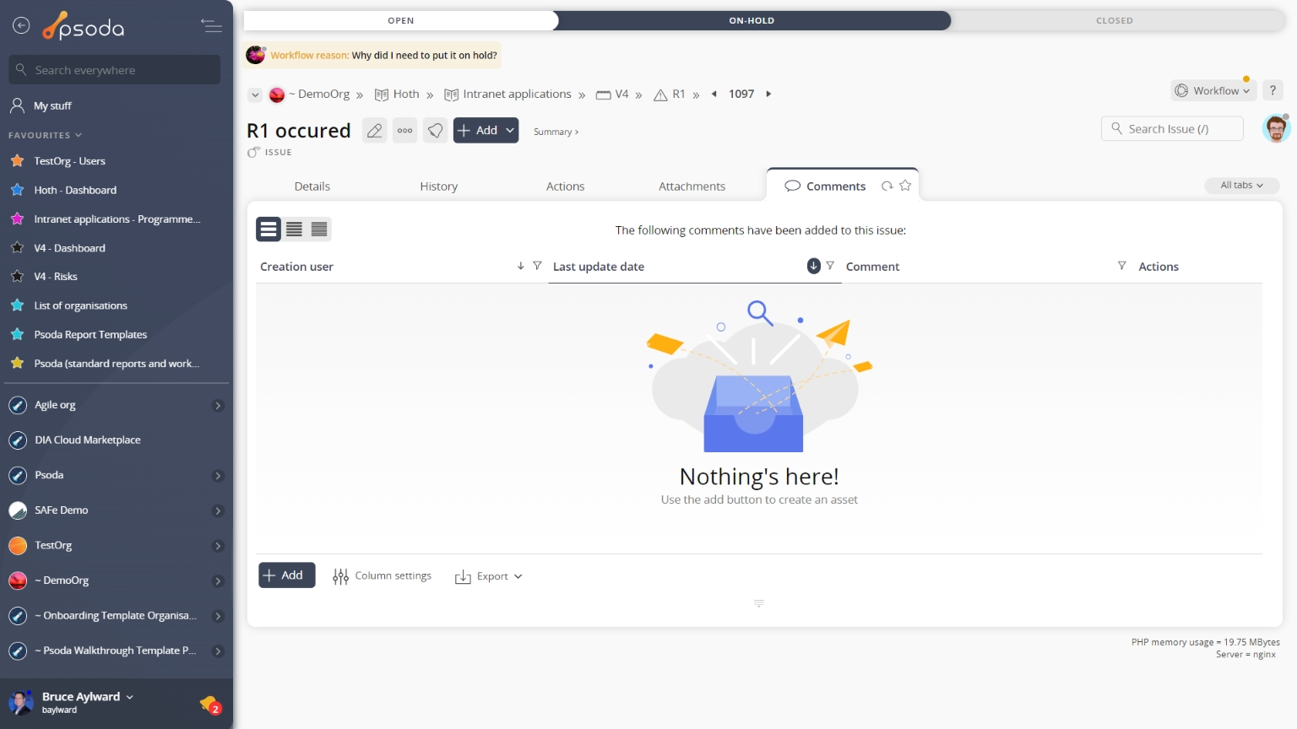Open the Export dropdown menu
1297x729 pixels.
(489, 576)
